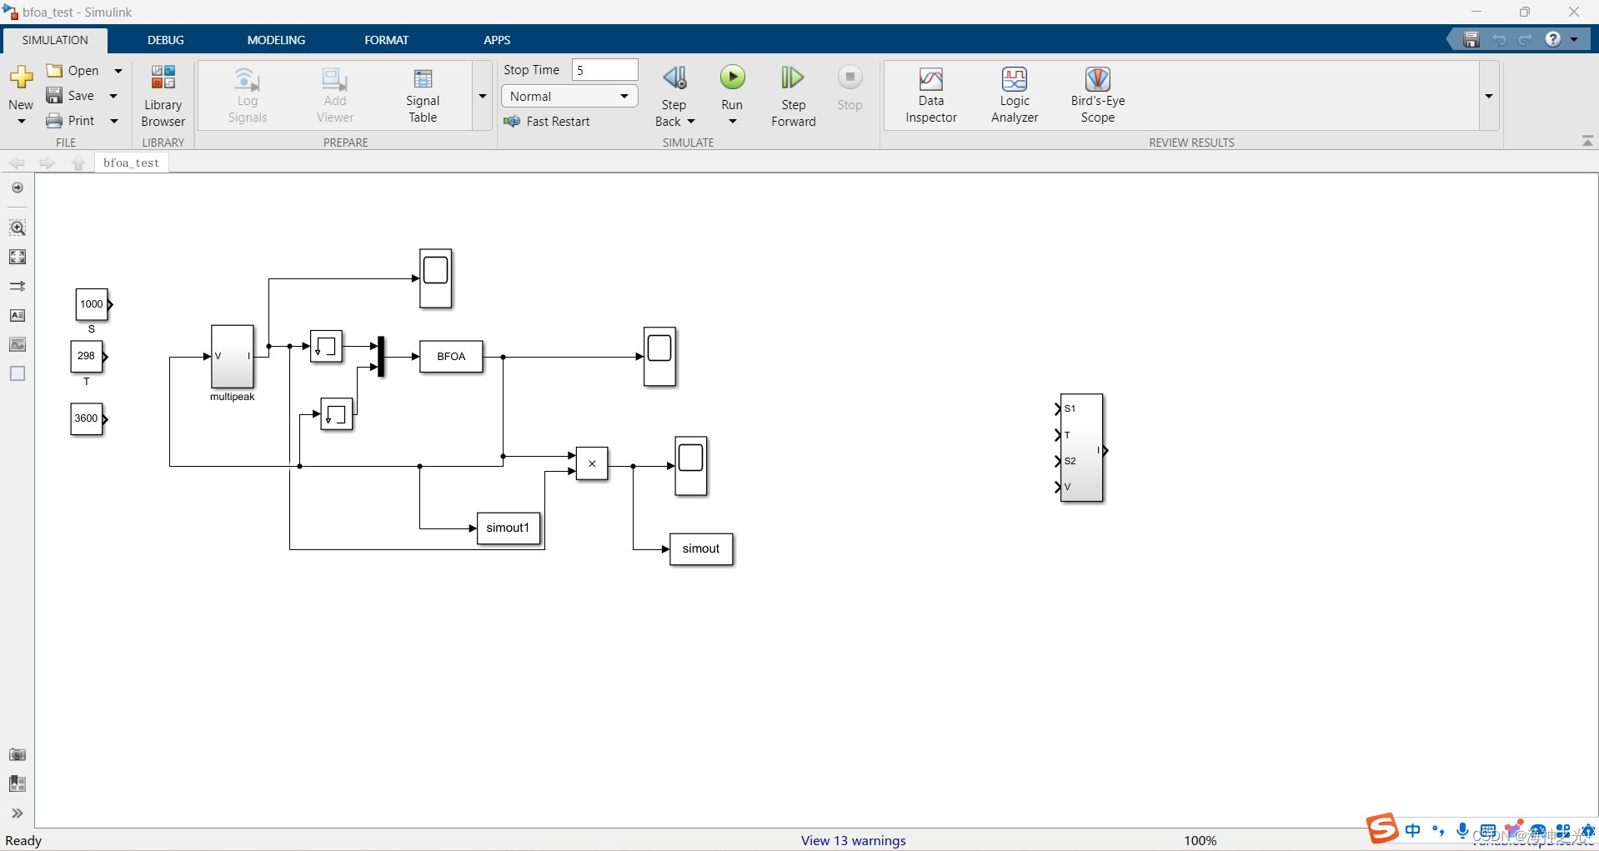Click the camera screenshot icon at bottom left

click(18, 754)
